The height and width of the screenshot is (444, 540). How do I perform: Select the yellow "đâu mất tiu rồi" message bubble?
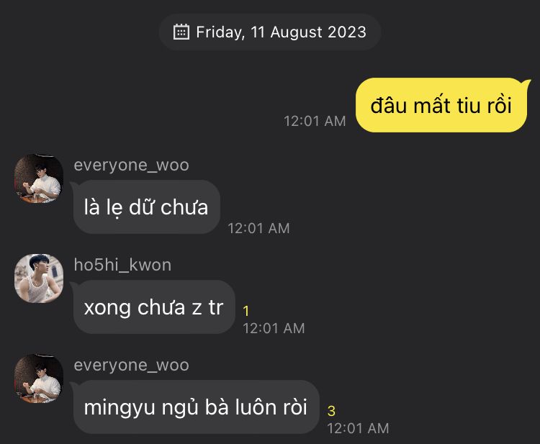click(x=443, y=105)
